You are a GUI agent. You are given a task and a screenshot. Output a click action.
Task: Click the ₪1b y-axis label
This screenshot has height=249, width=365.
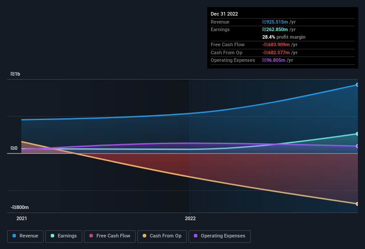(x=16, y=74)
